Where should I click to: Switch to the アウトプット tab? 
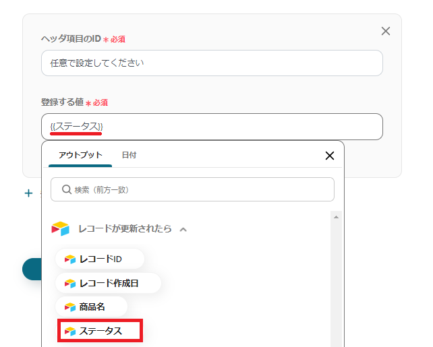[80, 155]
